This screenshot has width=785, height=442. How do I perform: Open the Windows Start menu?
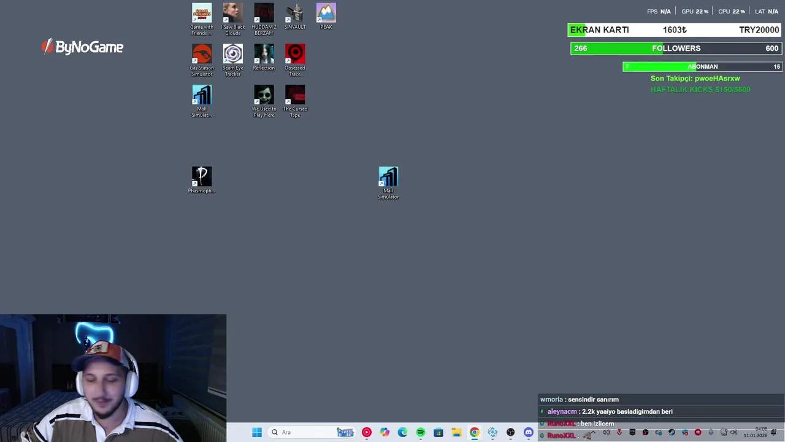pyautogui.click(x=257, y=432)
